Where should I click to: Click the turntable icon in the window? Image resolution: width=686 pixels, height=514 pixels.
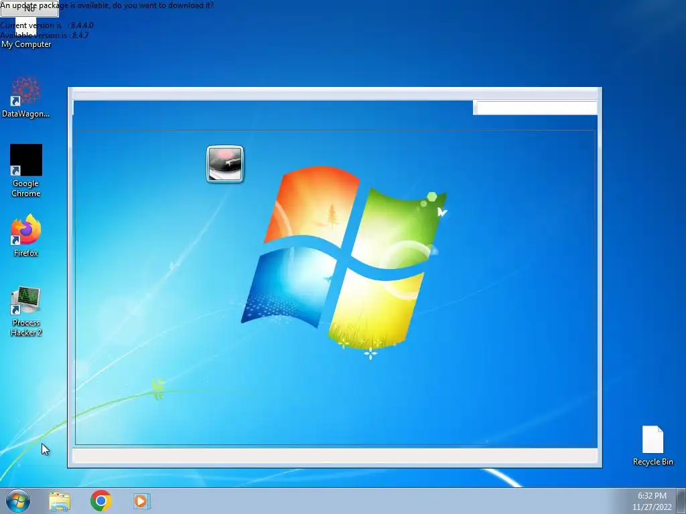click(x=225, y=164)
